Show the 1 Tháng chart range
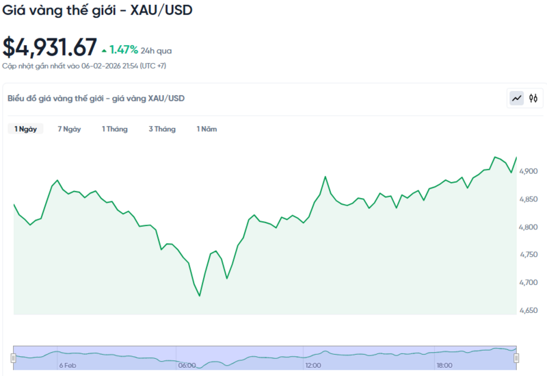This screenshot has height=376, width=547. (115, 129)
